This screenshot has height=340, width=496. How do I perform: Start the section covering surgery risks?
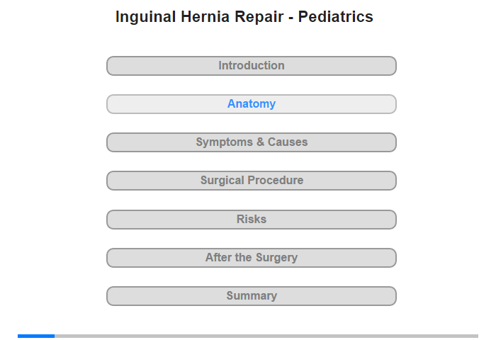[x=251, y=220]
